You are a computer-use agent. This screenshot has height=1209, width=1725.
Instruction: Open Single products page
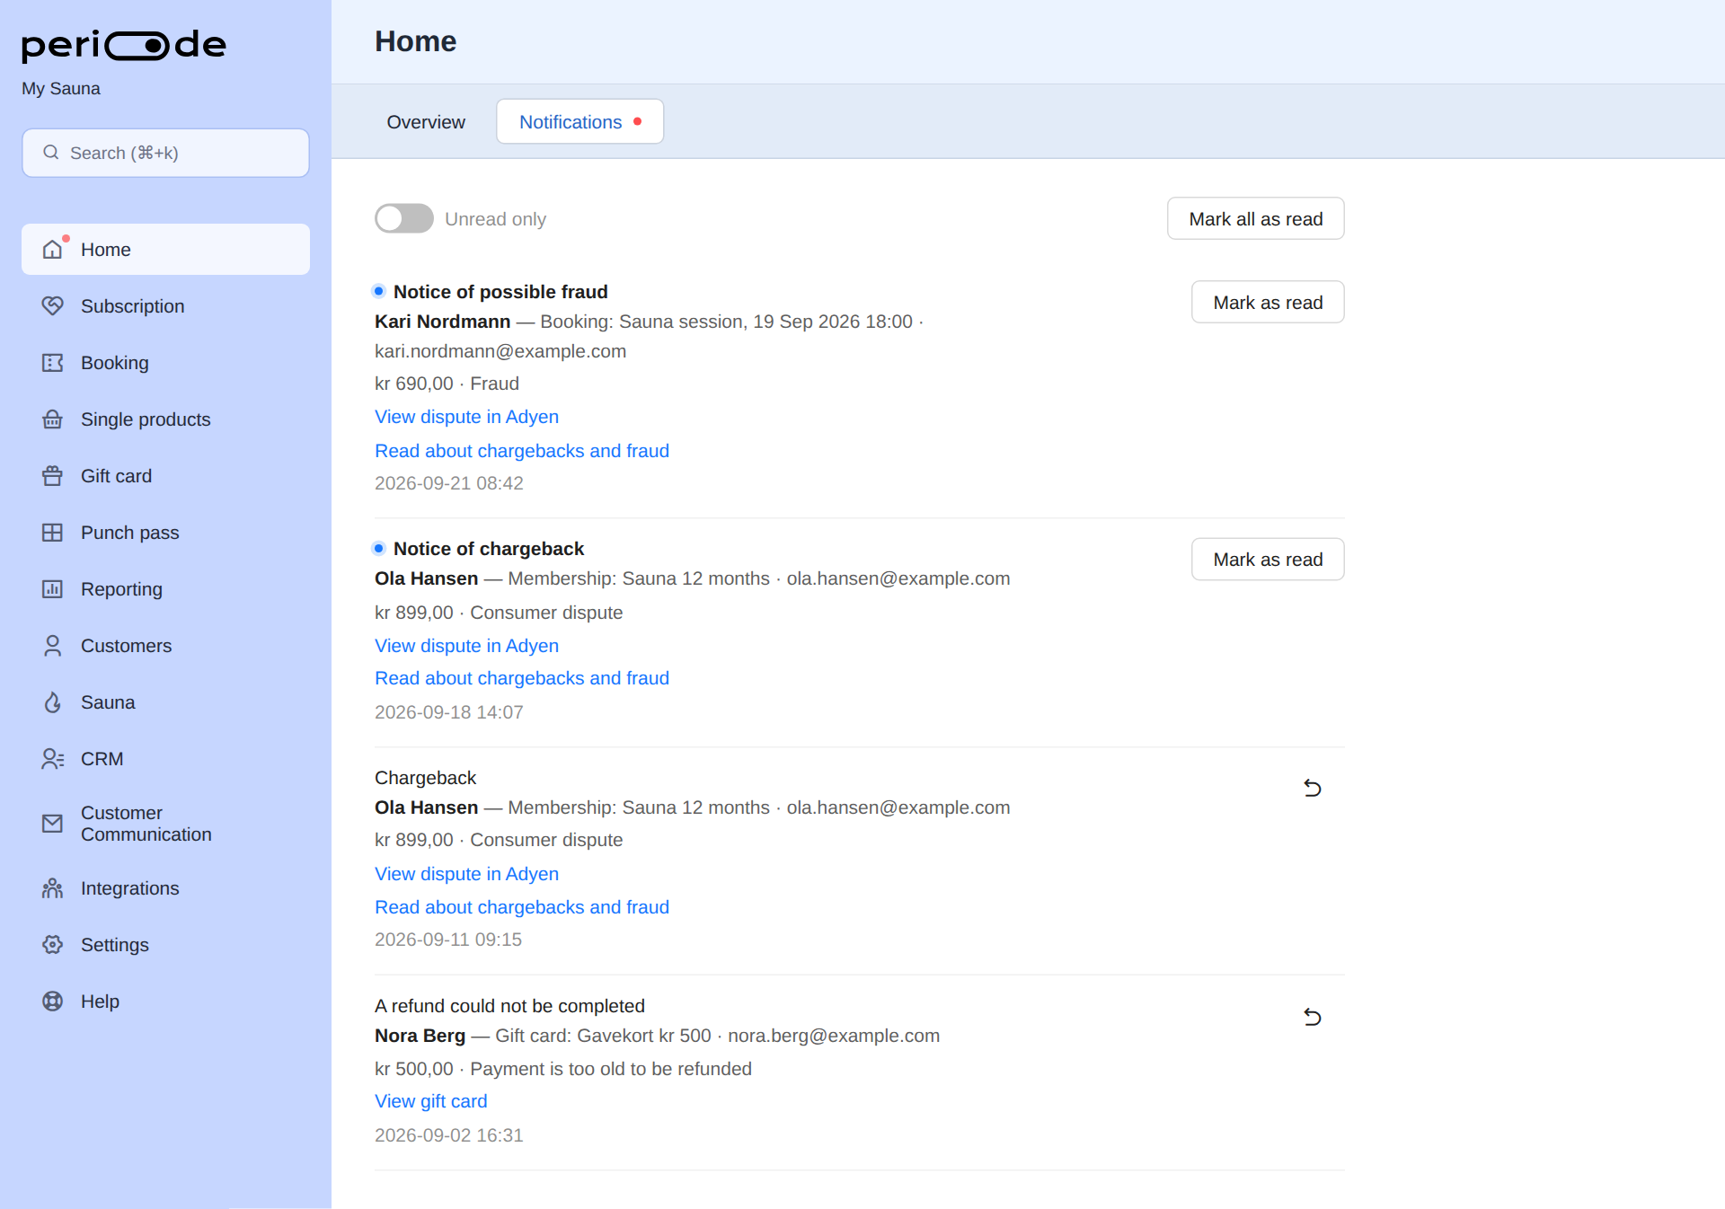pos(165,419)
